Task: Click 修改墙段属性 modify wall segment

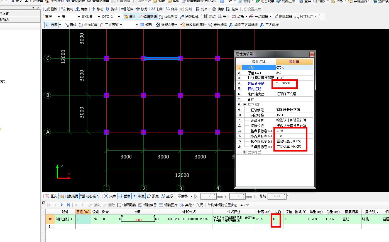Action: [194, 25]
